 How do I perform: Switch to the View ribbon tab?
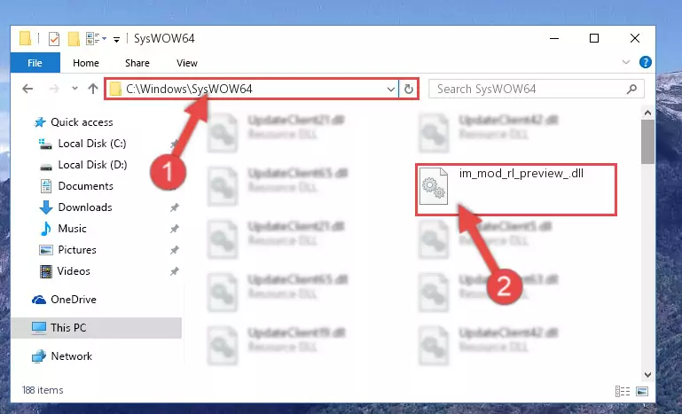tap(187, 63)
